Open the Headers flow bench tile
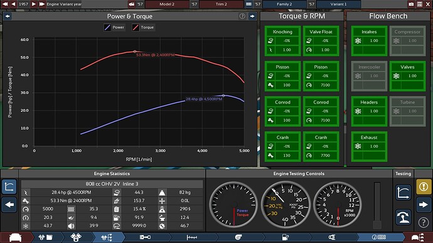 pos(369,111)
